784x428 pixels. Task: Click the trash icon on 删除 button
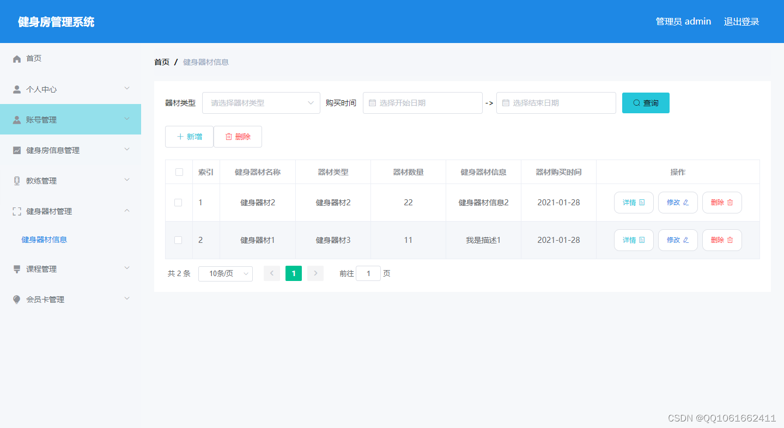tap(229, 137)
